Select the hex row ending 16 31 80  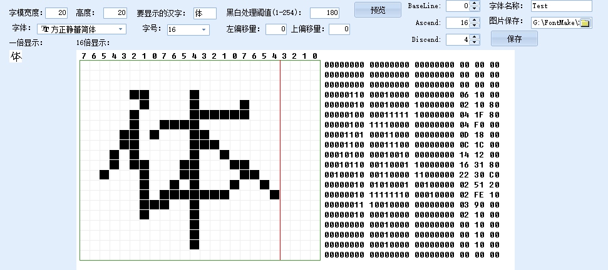412,165
